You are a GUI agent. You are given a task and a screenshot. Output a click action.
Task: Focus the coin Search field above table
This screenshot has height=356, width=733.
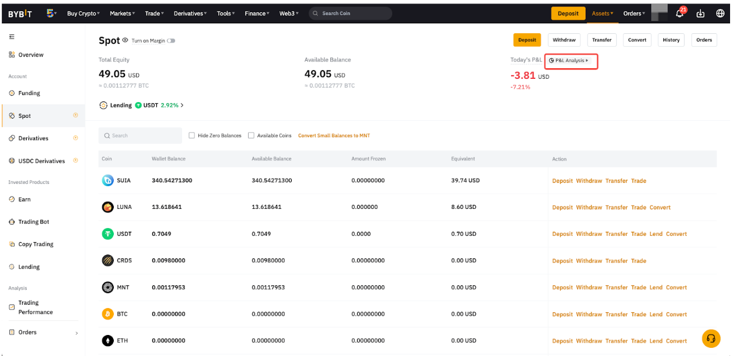(140, 135)
